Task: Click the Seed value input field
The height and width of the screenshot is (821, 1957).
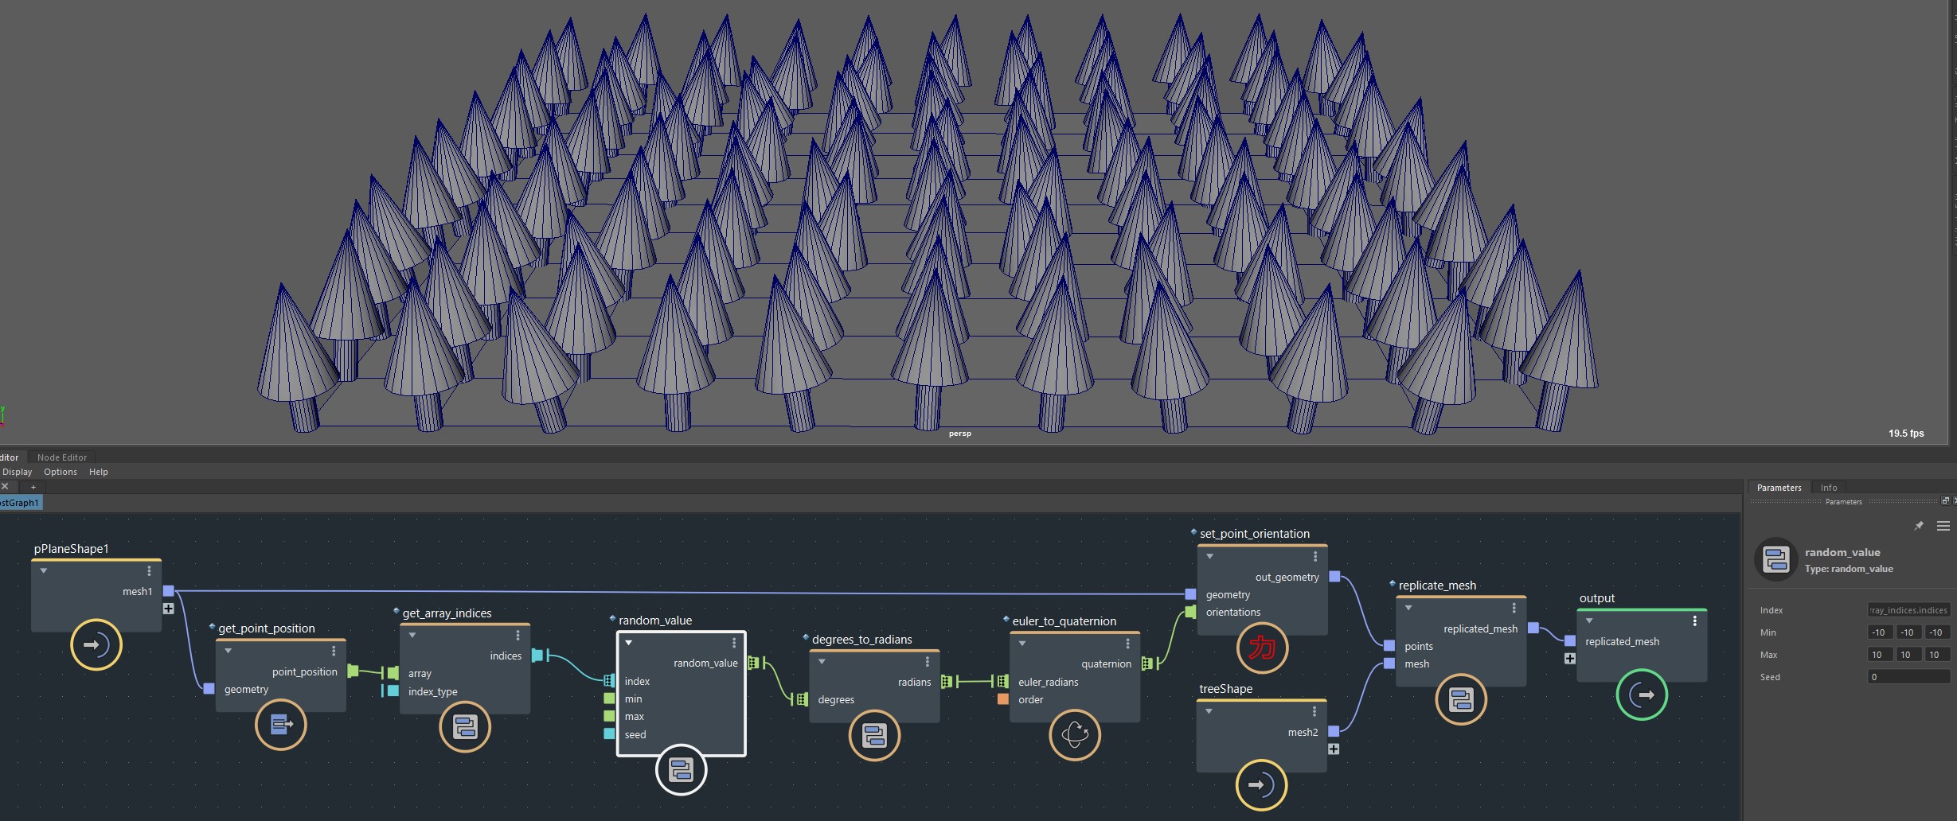Action: coord(1908,677)
